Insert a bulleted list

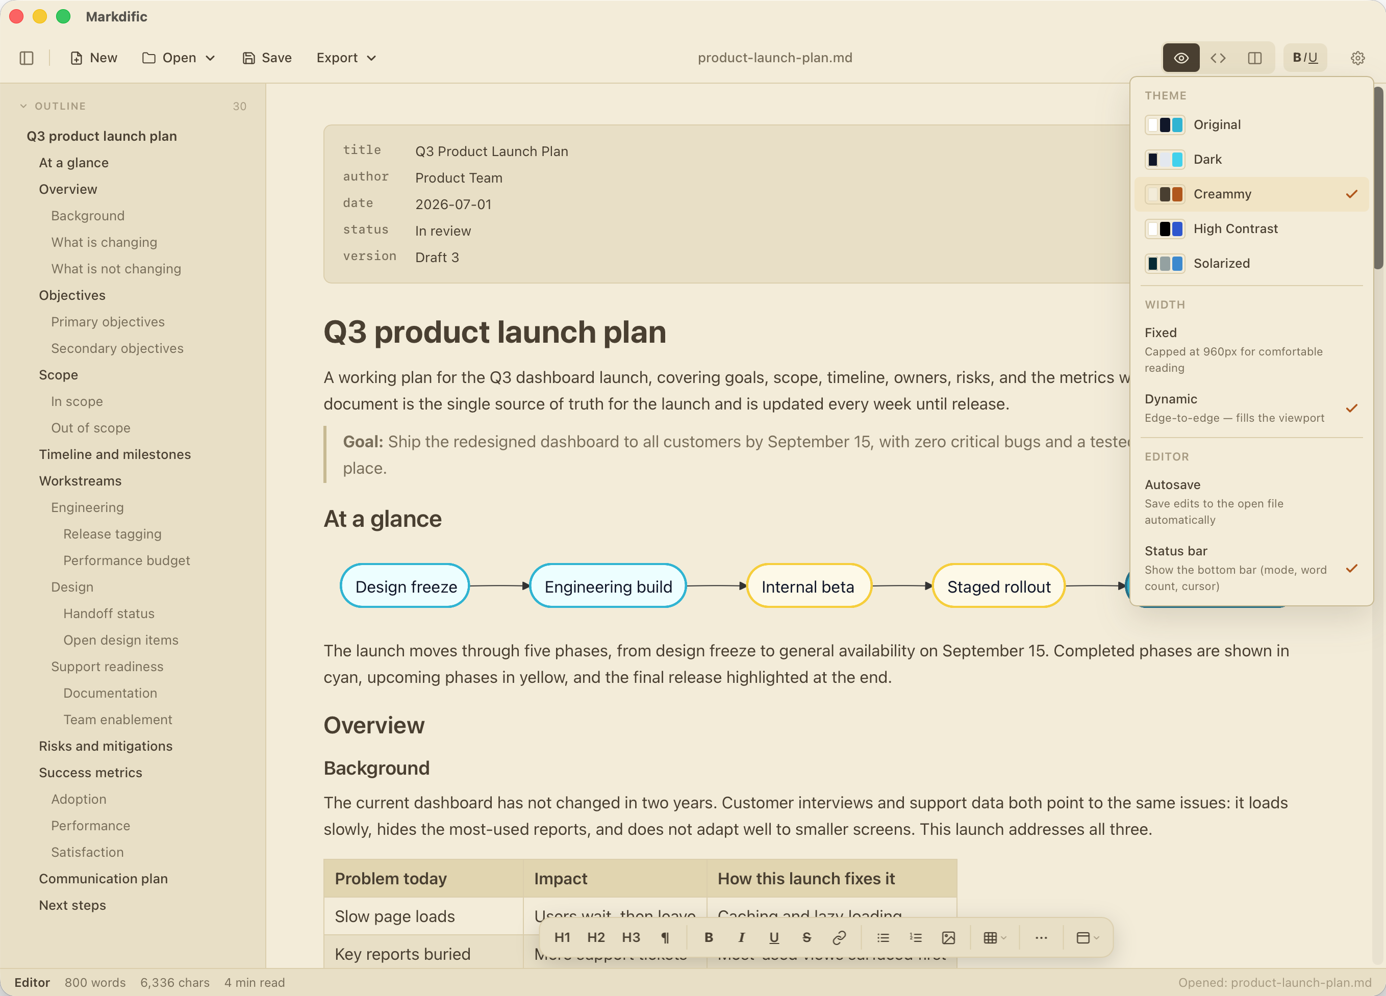[883, 937]
